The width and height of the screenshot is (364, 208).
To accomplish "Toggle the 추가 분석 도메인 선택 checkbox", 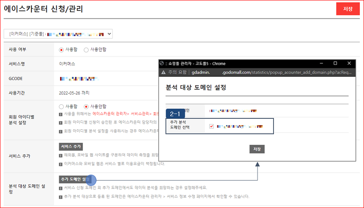I will point(212,126).
